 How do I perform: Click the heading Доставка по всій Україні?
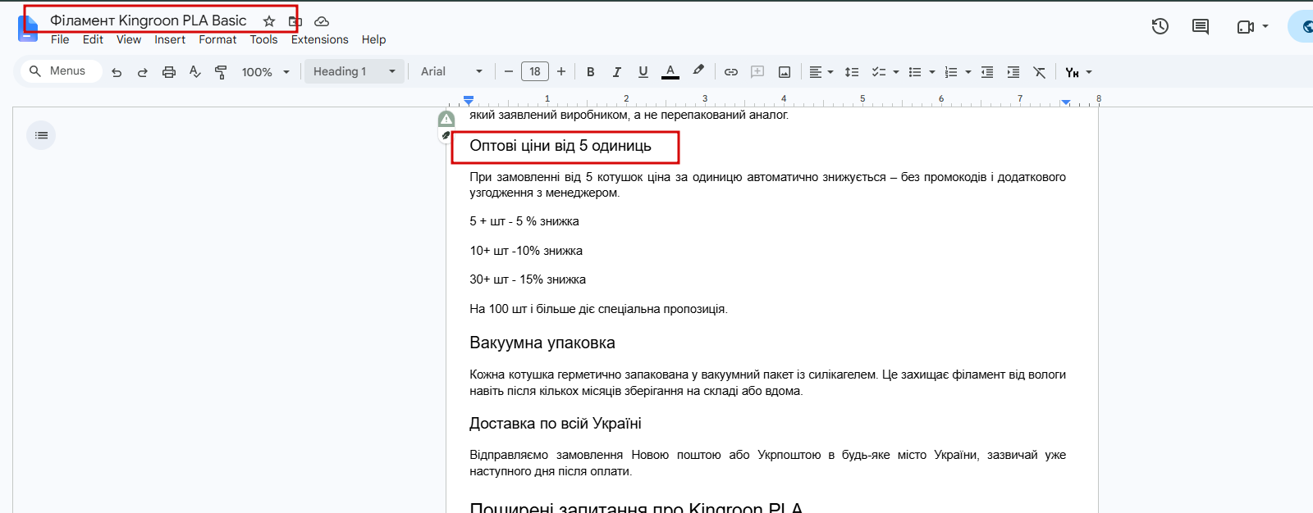coord(556,424)
